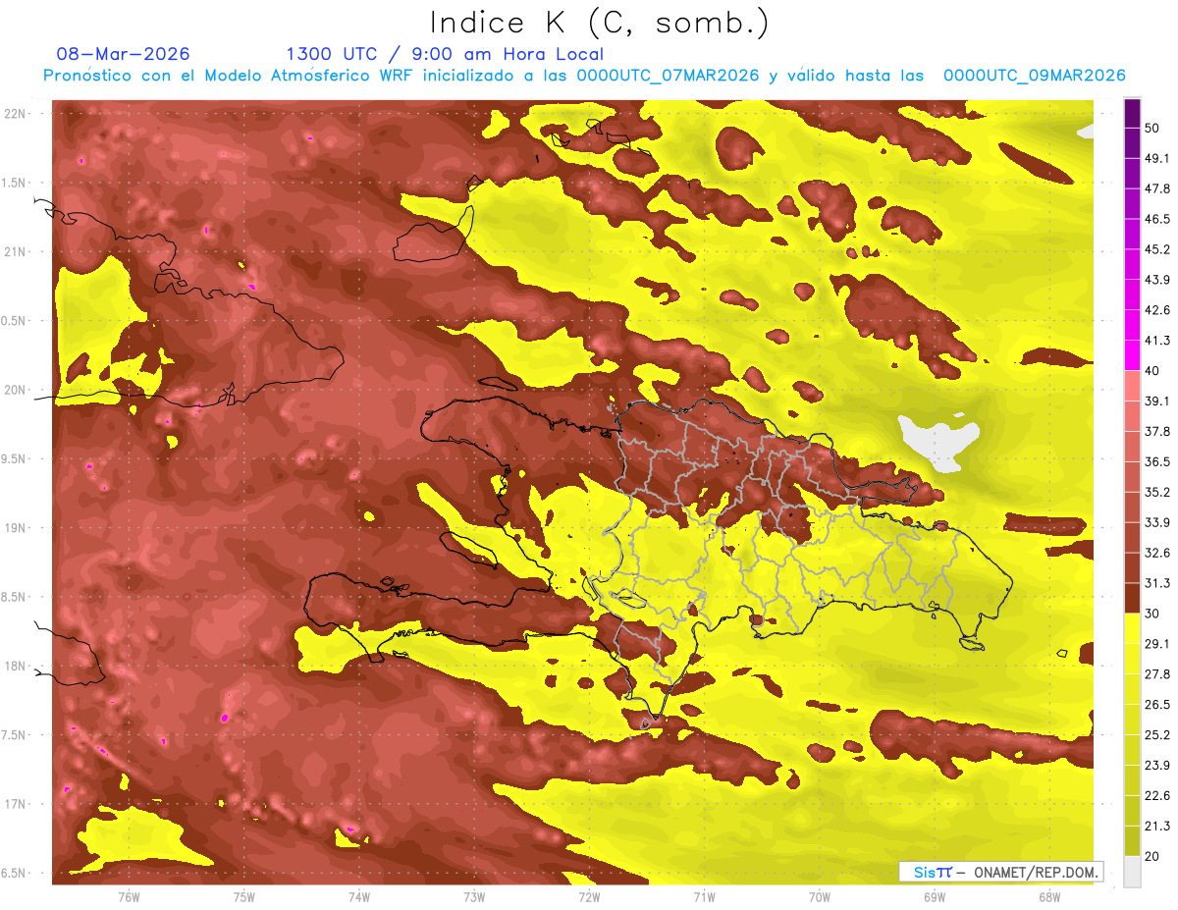Click the "1300 UTC / 9:00 am Hora Local" time label
Viewport: 1178px width, 910px height.
pos(445,54)
